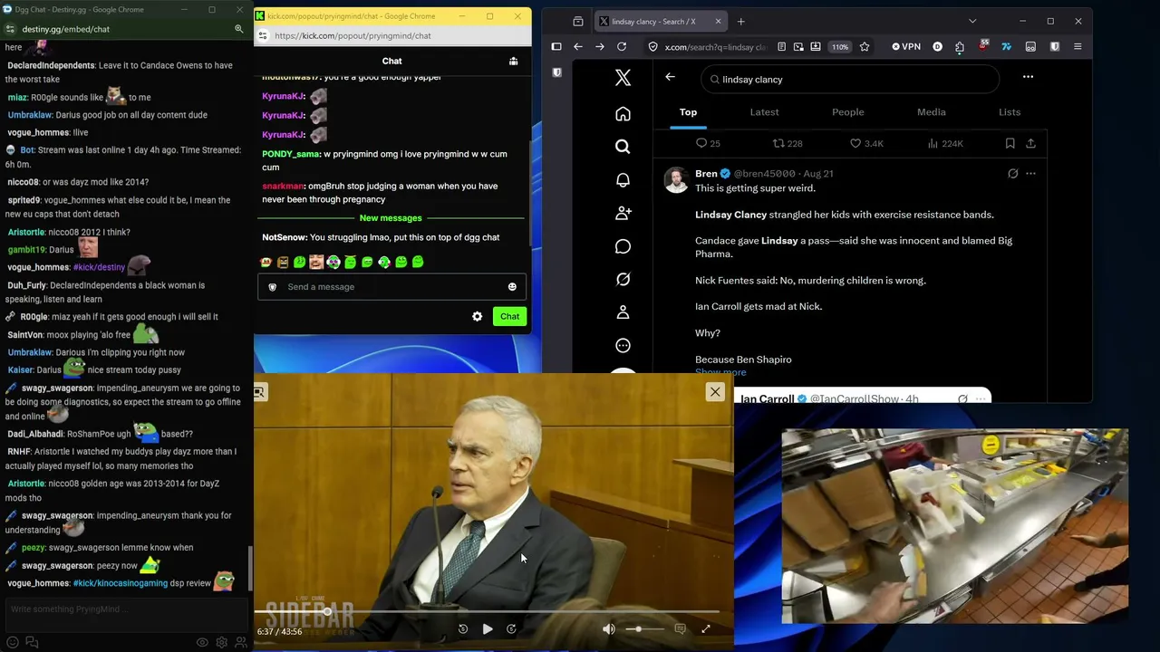Open Bren's profile name link

click(706, 173)
